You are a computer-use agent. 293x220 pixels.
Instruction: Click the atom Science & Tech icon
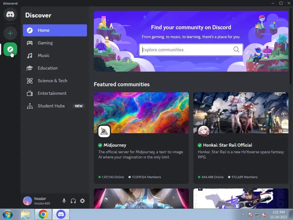tap(30, 80)
